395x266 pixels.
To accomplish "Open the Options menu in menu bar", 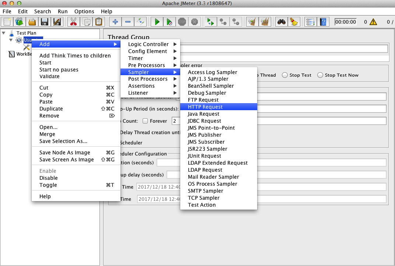I will [x=84, y=11].
